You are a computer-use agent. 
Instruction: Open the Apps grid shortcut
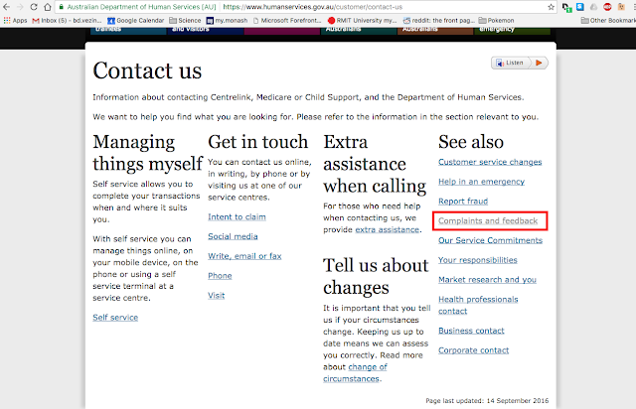pos(15,20)
